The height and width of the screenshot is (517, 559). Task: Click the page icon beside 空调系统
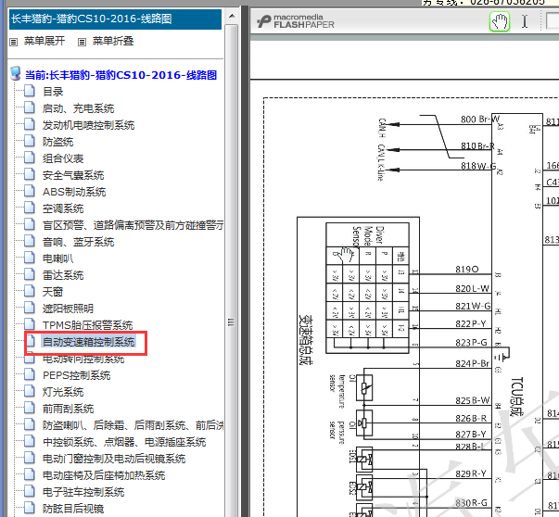coord(30,208)
